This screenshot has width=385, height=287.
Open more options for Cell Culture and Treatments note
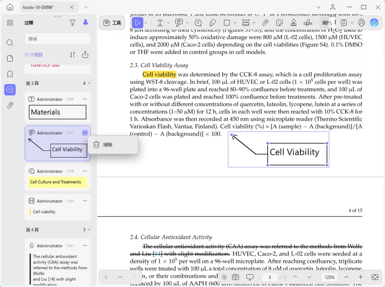85,171
